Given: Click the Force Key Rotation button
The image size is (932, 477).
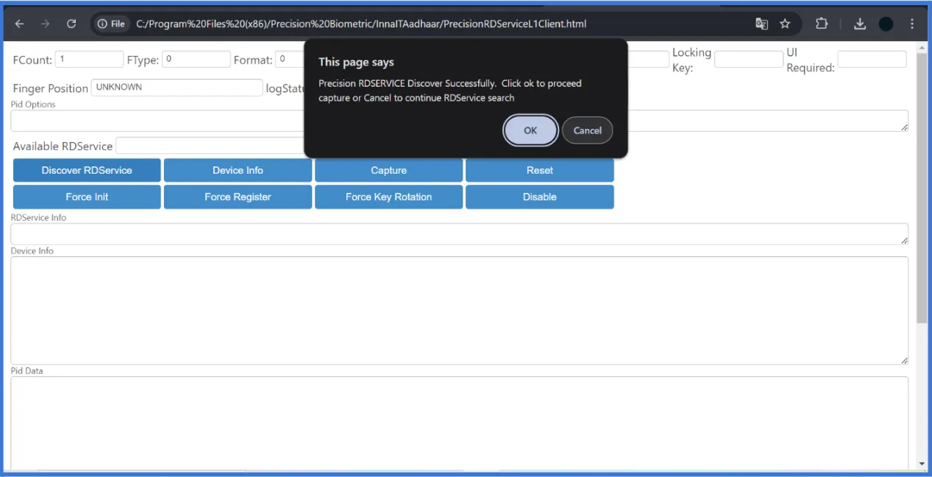Looking at the screenshot, I should pos(388,197).
